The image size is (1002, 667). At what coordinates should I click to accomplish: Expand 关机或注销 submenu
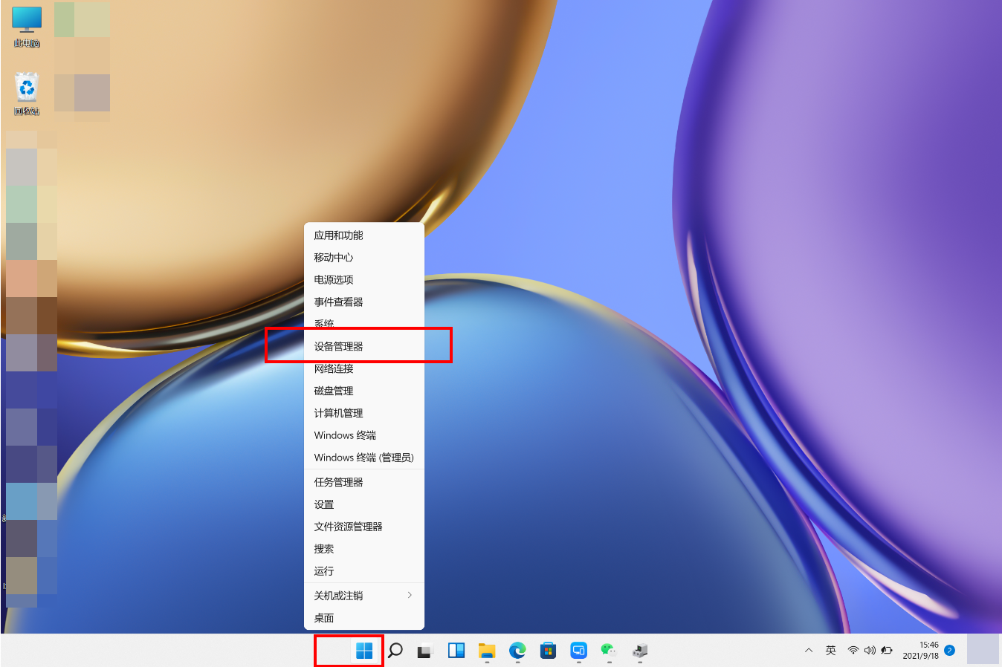pyautogui.click(x=364, y=596)
